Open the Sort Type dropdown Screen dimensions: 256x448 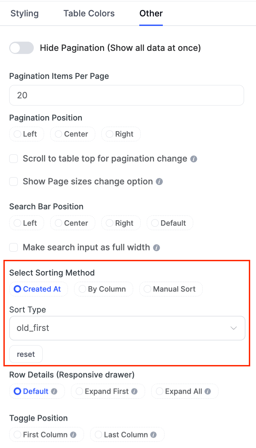[x=127, y=328]
